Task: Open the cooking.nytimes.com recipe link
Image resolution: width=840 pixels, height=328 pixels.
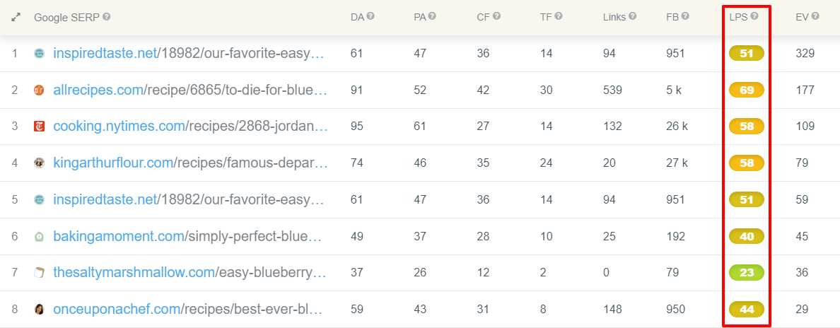Action: pos(190,127)
